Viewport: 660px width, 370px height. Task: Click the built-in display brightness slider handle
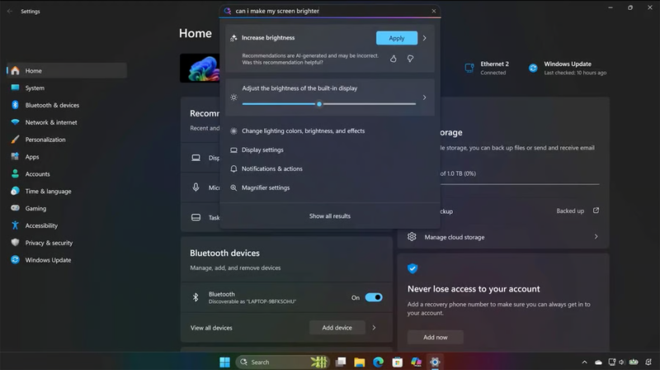coord(319,104)
